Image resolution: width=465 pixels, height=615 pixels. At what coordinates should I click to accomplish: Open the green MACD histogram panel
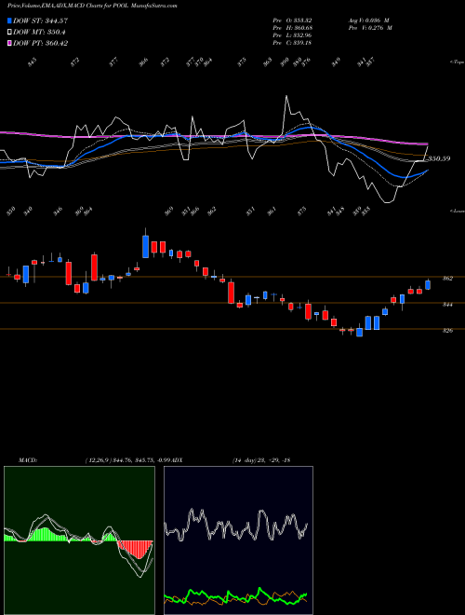pos(79,540)
